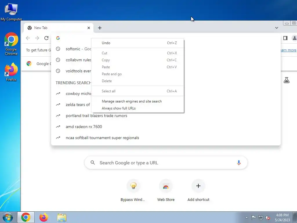Select ncaa softball tournament super regionals
This screenshot has width=297, height=223.
pos(166,138)
